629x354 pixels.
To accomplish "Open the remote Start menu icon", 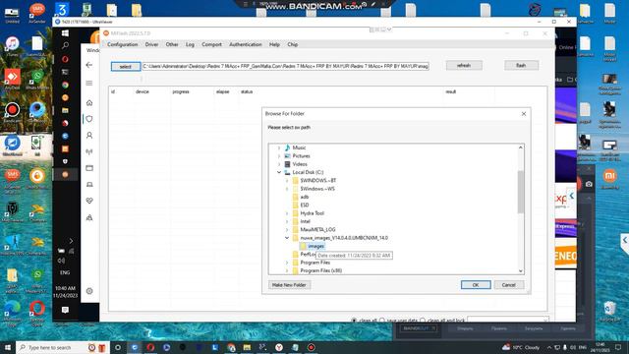I will (x=65, y=33).
